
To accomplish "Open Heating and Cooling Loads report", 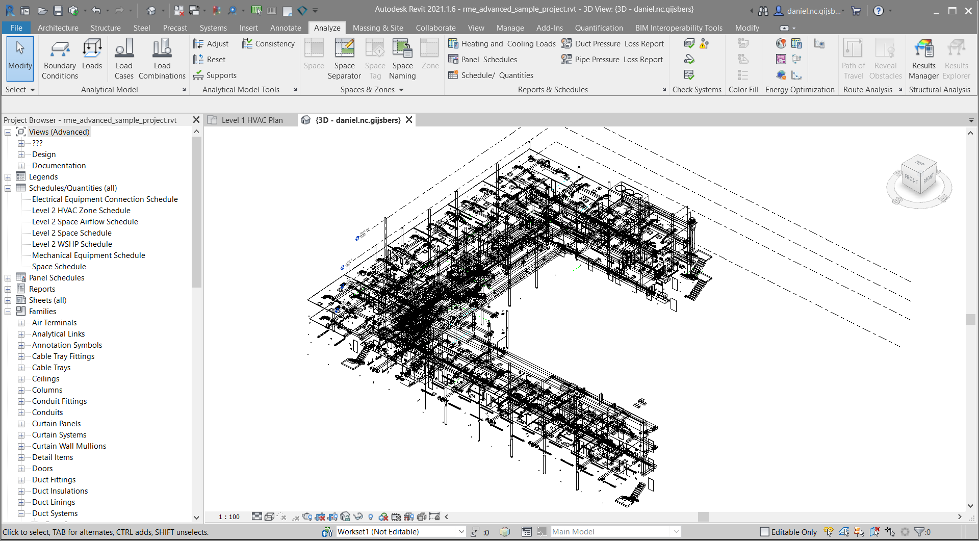I will point(502,44).
